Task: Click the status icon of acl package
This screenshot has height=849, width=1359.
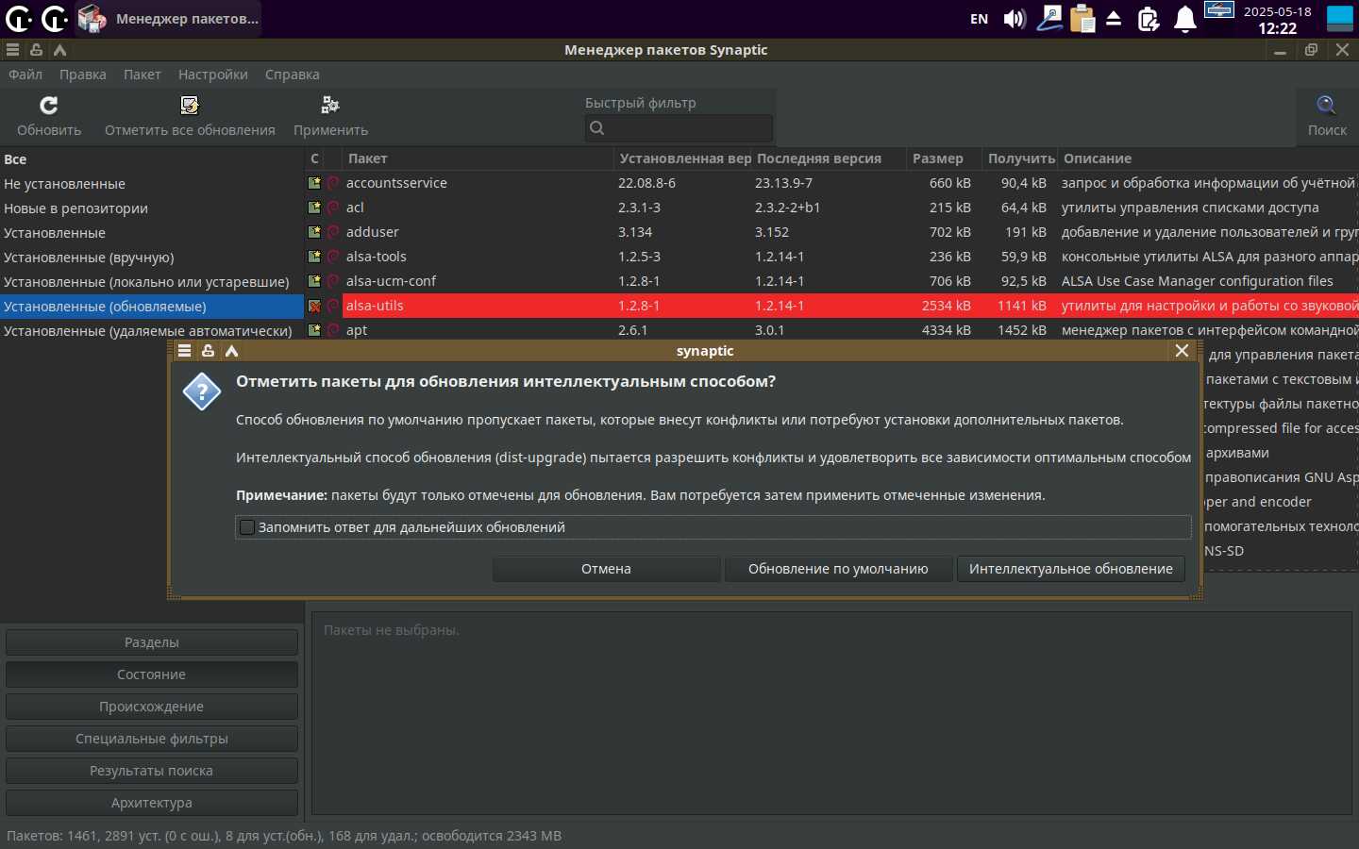Action: click(314, 208)
